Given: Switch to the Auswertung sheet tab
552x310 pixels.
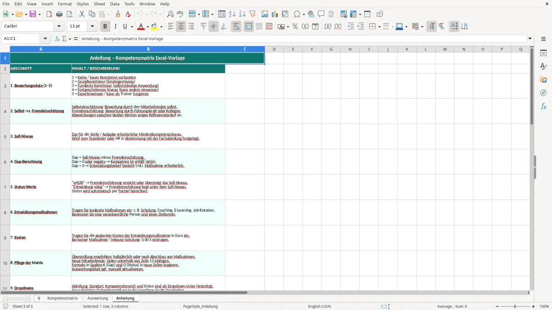Looking at the screenshot, I should 98,298.
